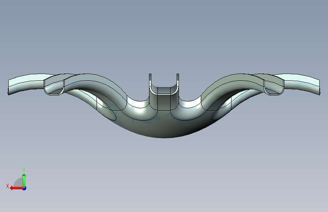Select the rounded bottom bowl surface of the model
328x212 pixels.
point(164,127)
